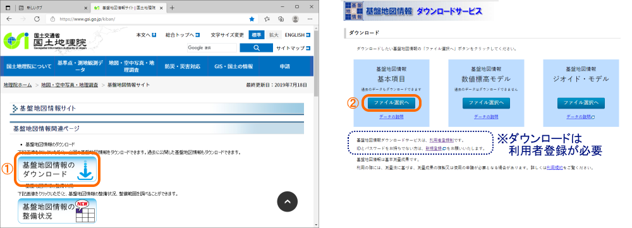The image size is (632, 228).
Task: Click ファイル選択へ under ジオイド・モデル
Action: coord(581,103)
